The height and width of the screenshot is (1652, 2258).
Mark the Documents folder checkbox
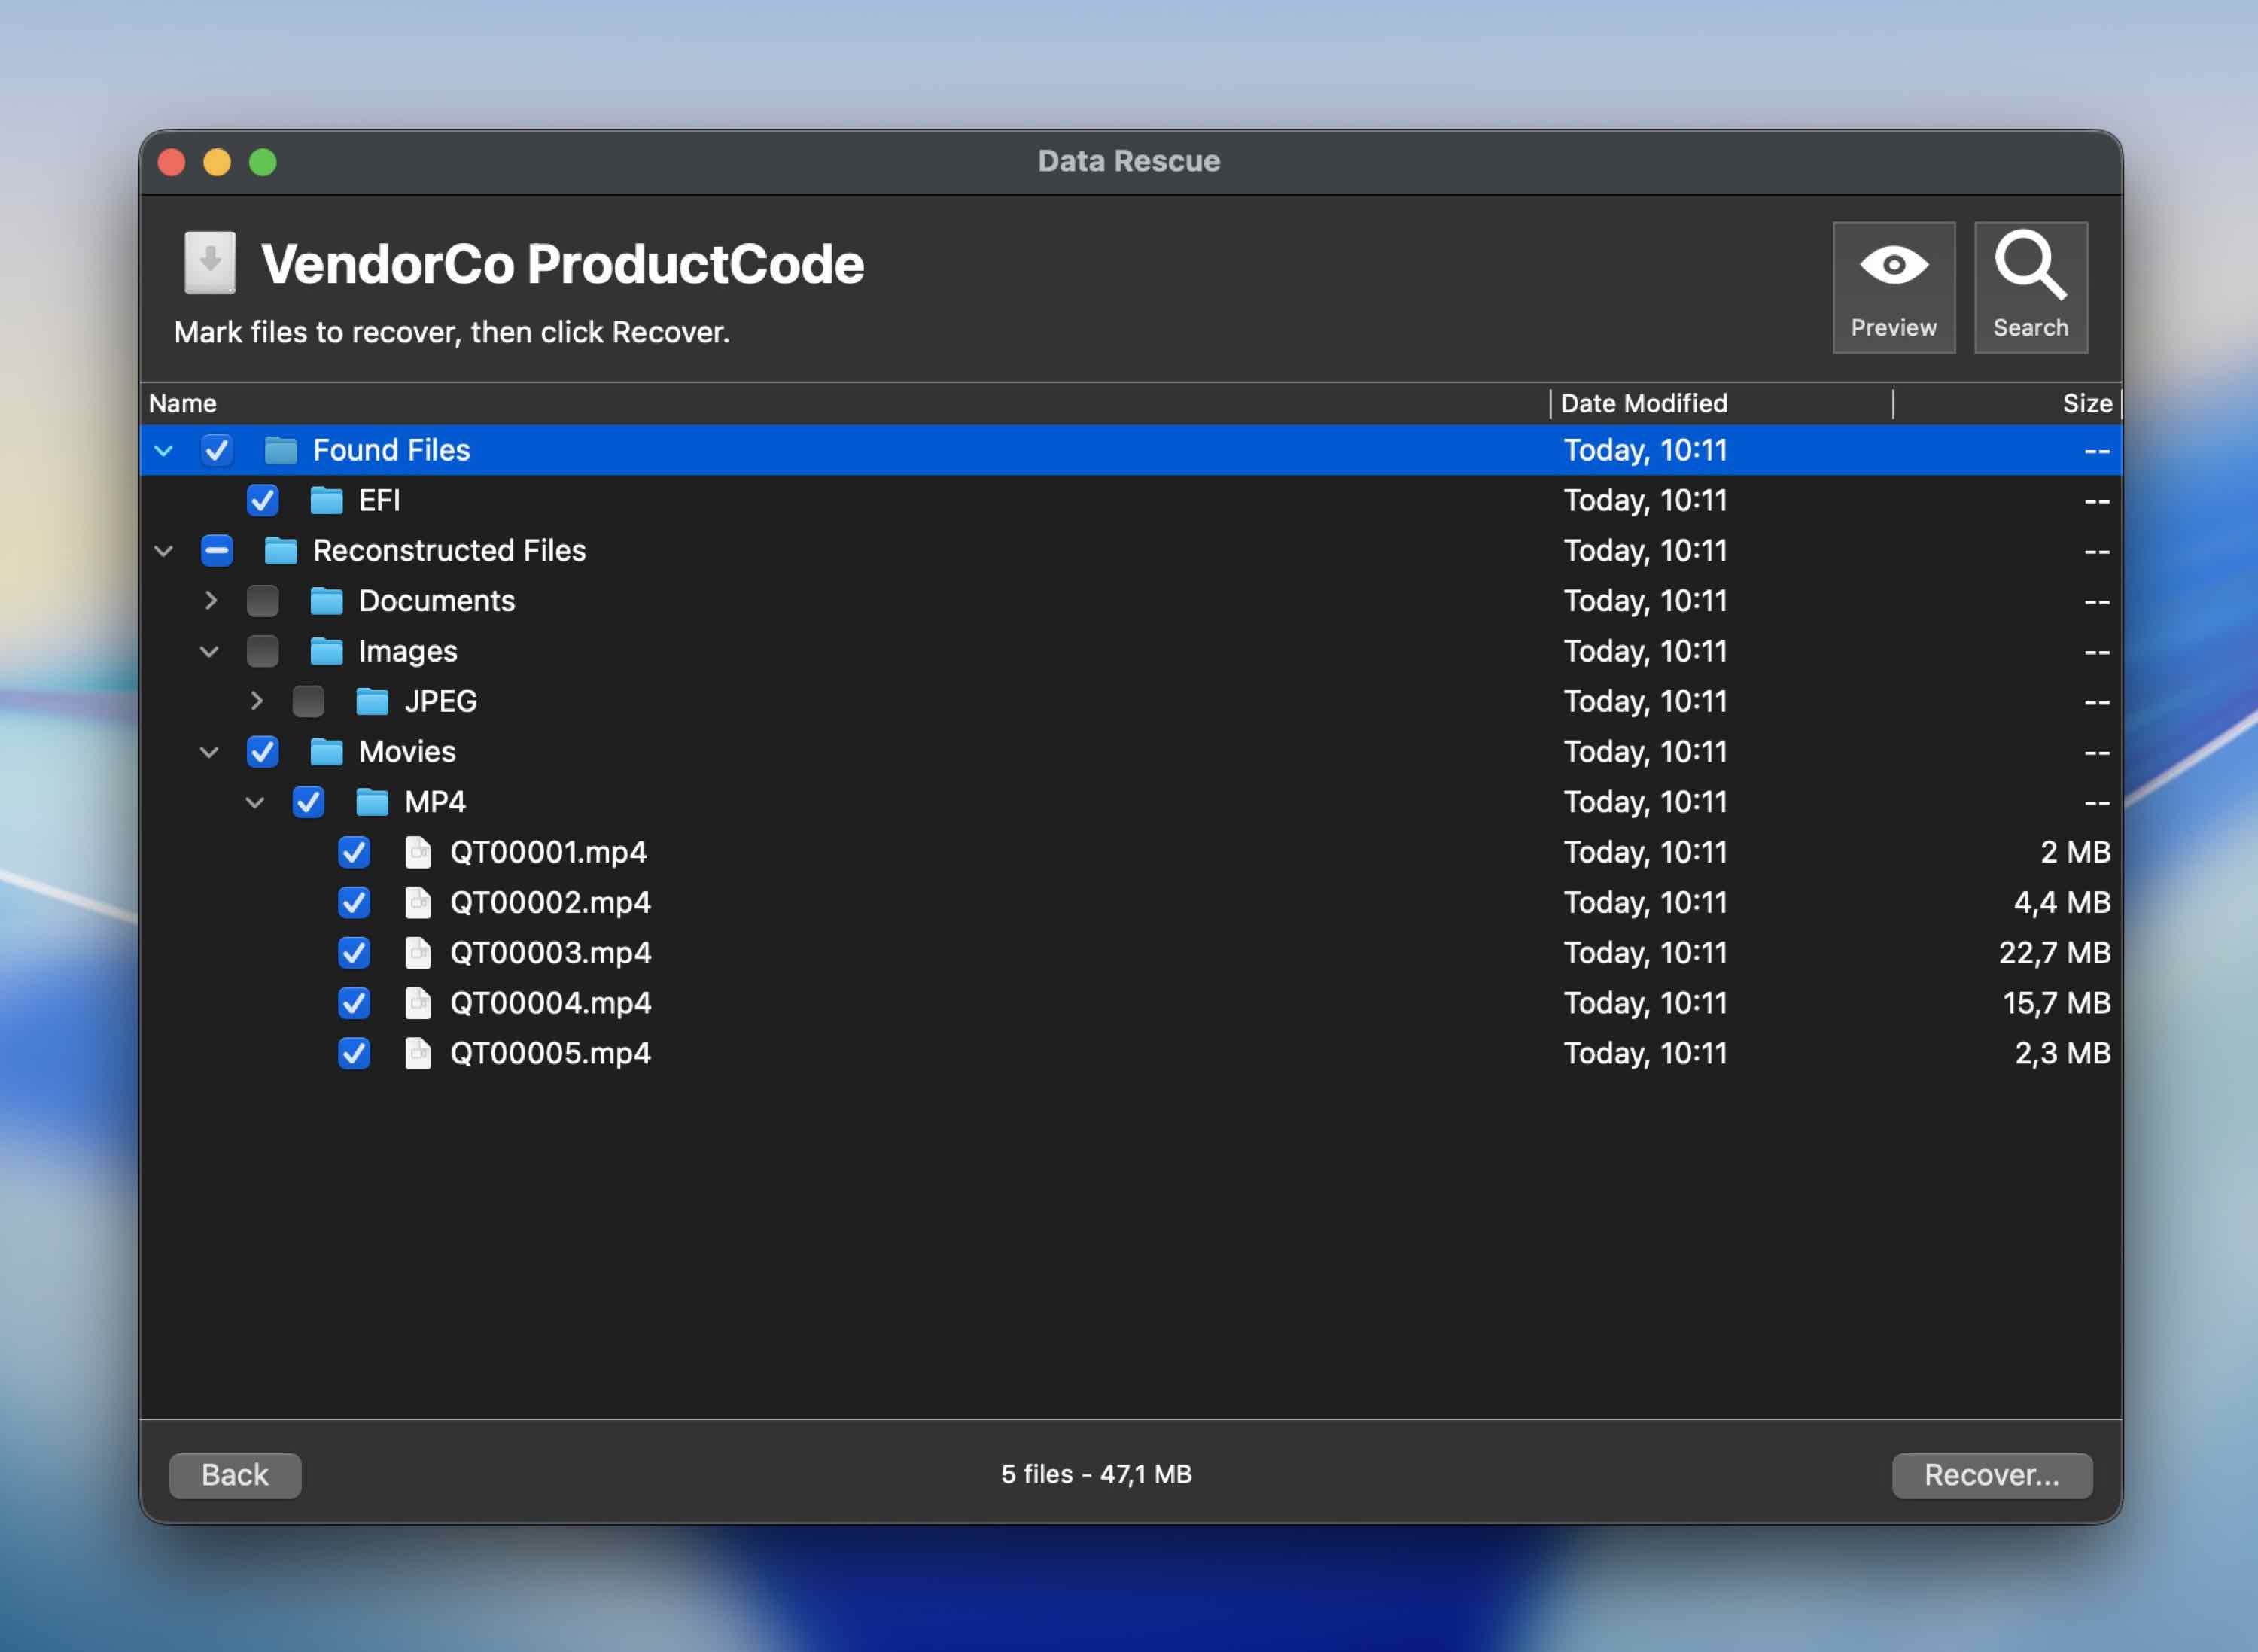coord(263,601)
